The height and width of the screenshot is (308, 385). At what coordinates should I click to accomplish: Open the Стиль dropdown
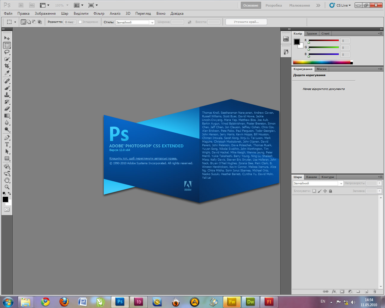(135, 22)
